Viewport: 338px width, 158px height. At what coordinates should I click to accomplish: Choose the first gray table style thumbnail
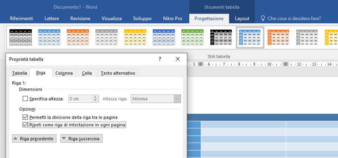107,37
